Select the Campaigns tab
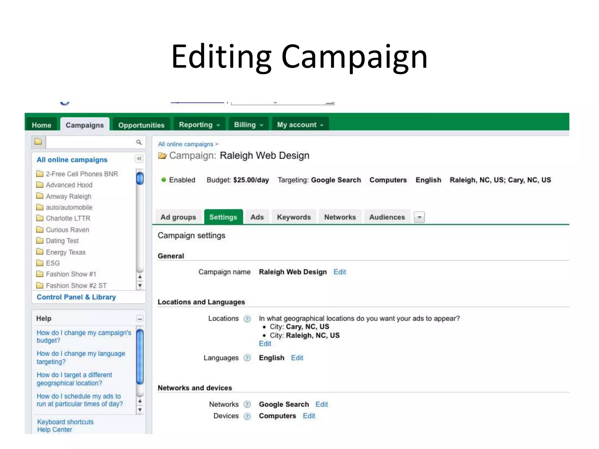 85,125
